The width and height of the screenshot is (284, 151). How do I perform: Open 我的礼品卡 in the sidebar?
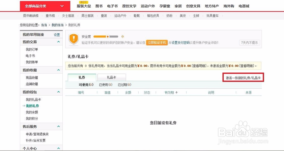tap(33, 100)
